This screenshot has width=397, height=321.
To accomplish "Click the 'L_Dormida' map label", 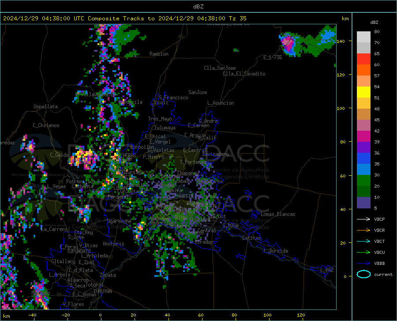I will [275, 251].
